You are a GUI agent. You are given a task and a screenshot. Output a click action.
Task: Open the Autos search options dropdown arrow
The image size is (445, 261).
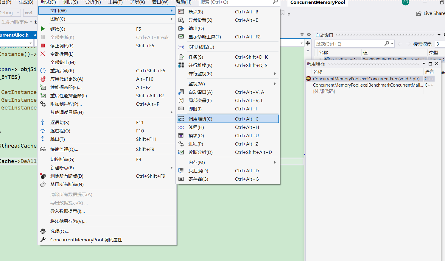[x=392, y=44]
